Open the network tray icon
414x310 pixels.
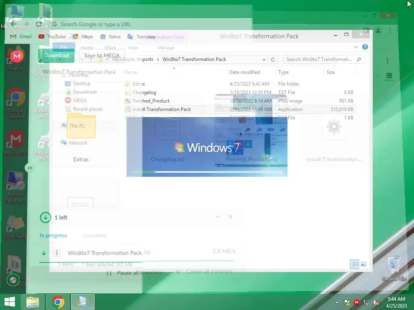point(366,302)
